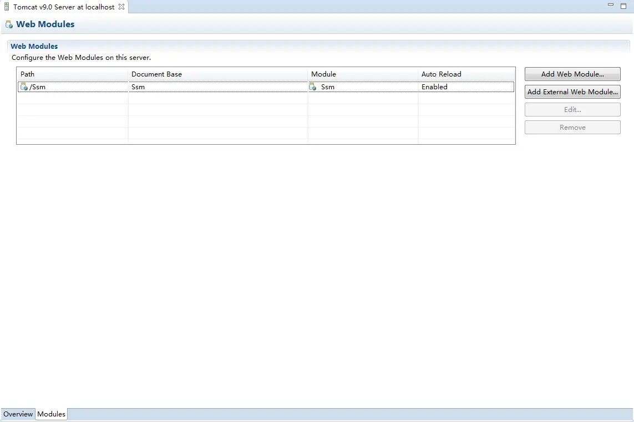The width and height of the screenshot is (634, 422).
Task: Click the module icon beside /Ssm path
Action: tap(24, 87)
